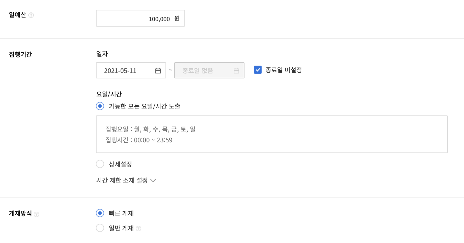Viewport: 464px width, 243px height.
Task: Click the 시간 제한 소재 설정 text link
Action: [122, 180]
